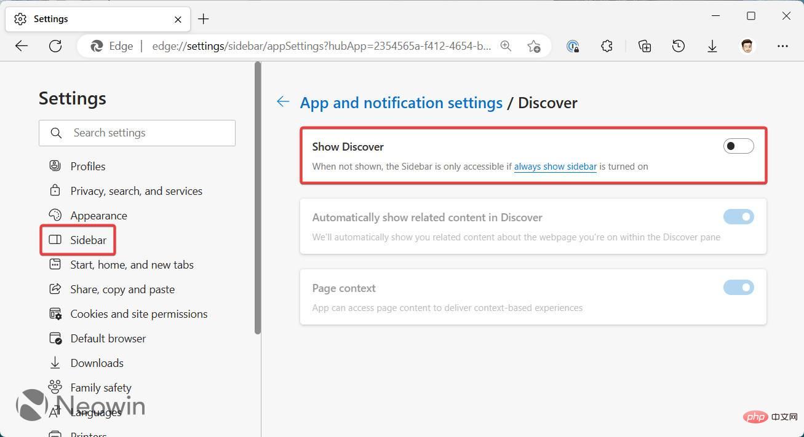Go back with arrow beside App and notification settings

tap(283, 102)
